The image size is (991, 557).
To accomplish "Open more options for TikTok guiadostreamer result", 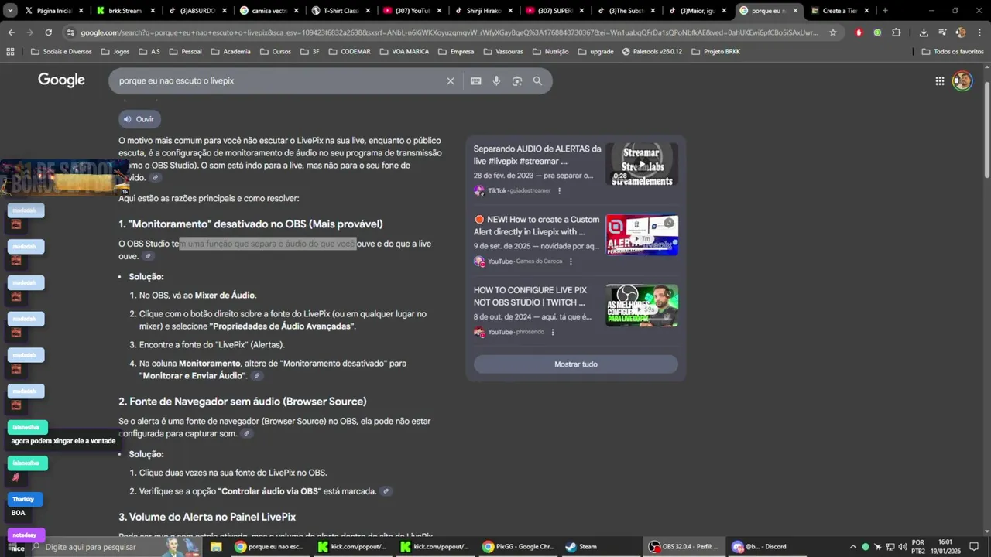I will tap(560, 191).
